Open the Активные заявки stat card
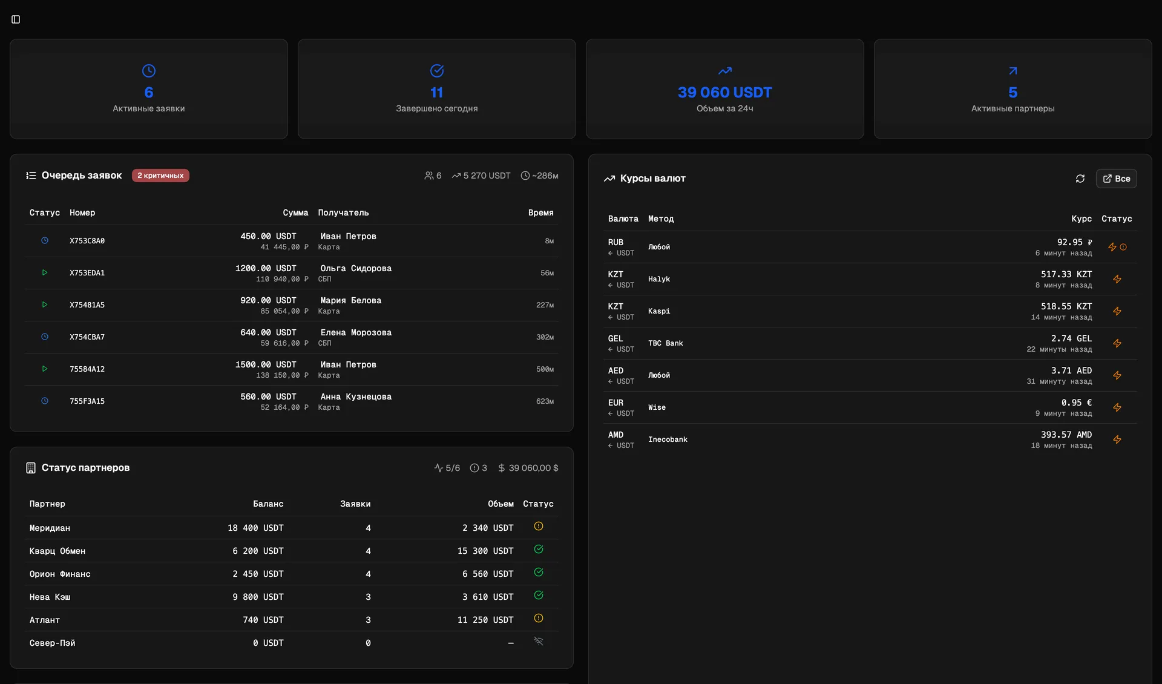Screen dimensions: 1162x684 click(x=149, y=89)
